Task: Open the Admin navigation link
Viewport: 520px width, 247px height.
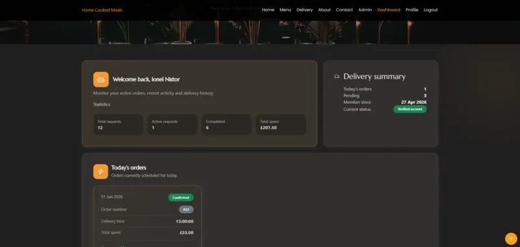Action: coord(365,10)
